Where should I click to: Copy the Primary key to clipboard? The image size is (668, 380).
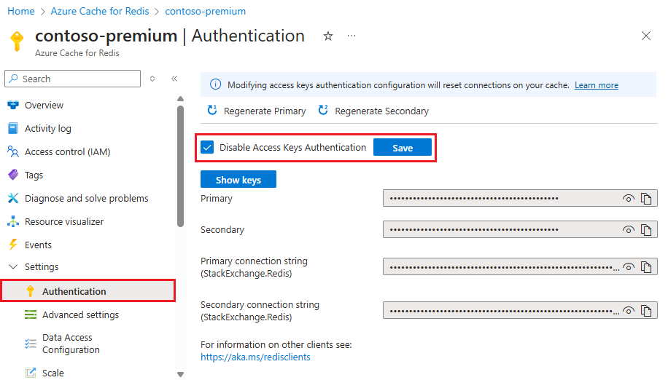pyautogui.click(x=645, y=199)
